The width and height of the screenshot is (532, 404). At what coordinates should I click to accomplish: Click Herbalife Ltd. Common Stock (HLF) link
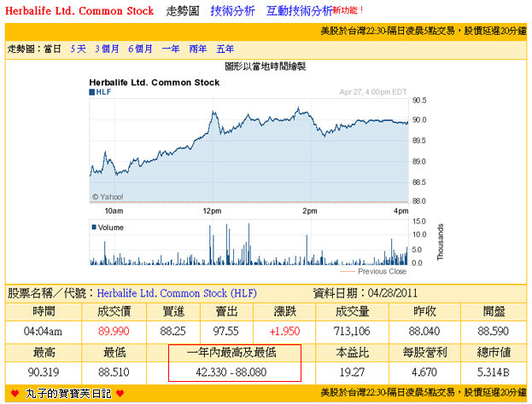(x=177, y=293)
